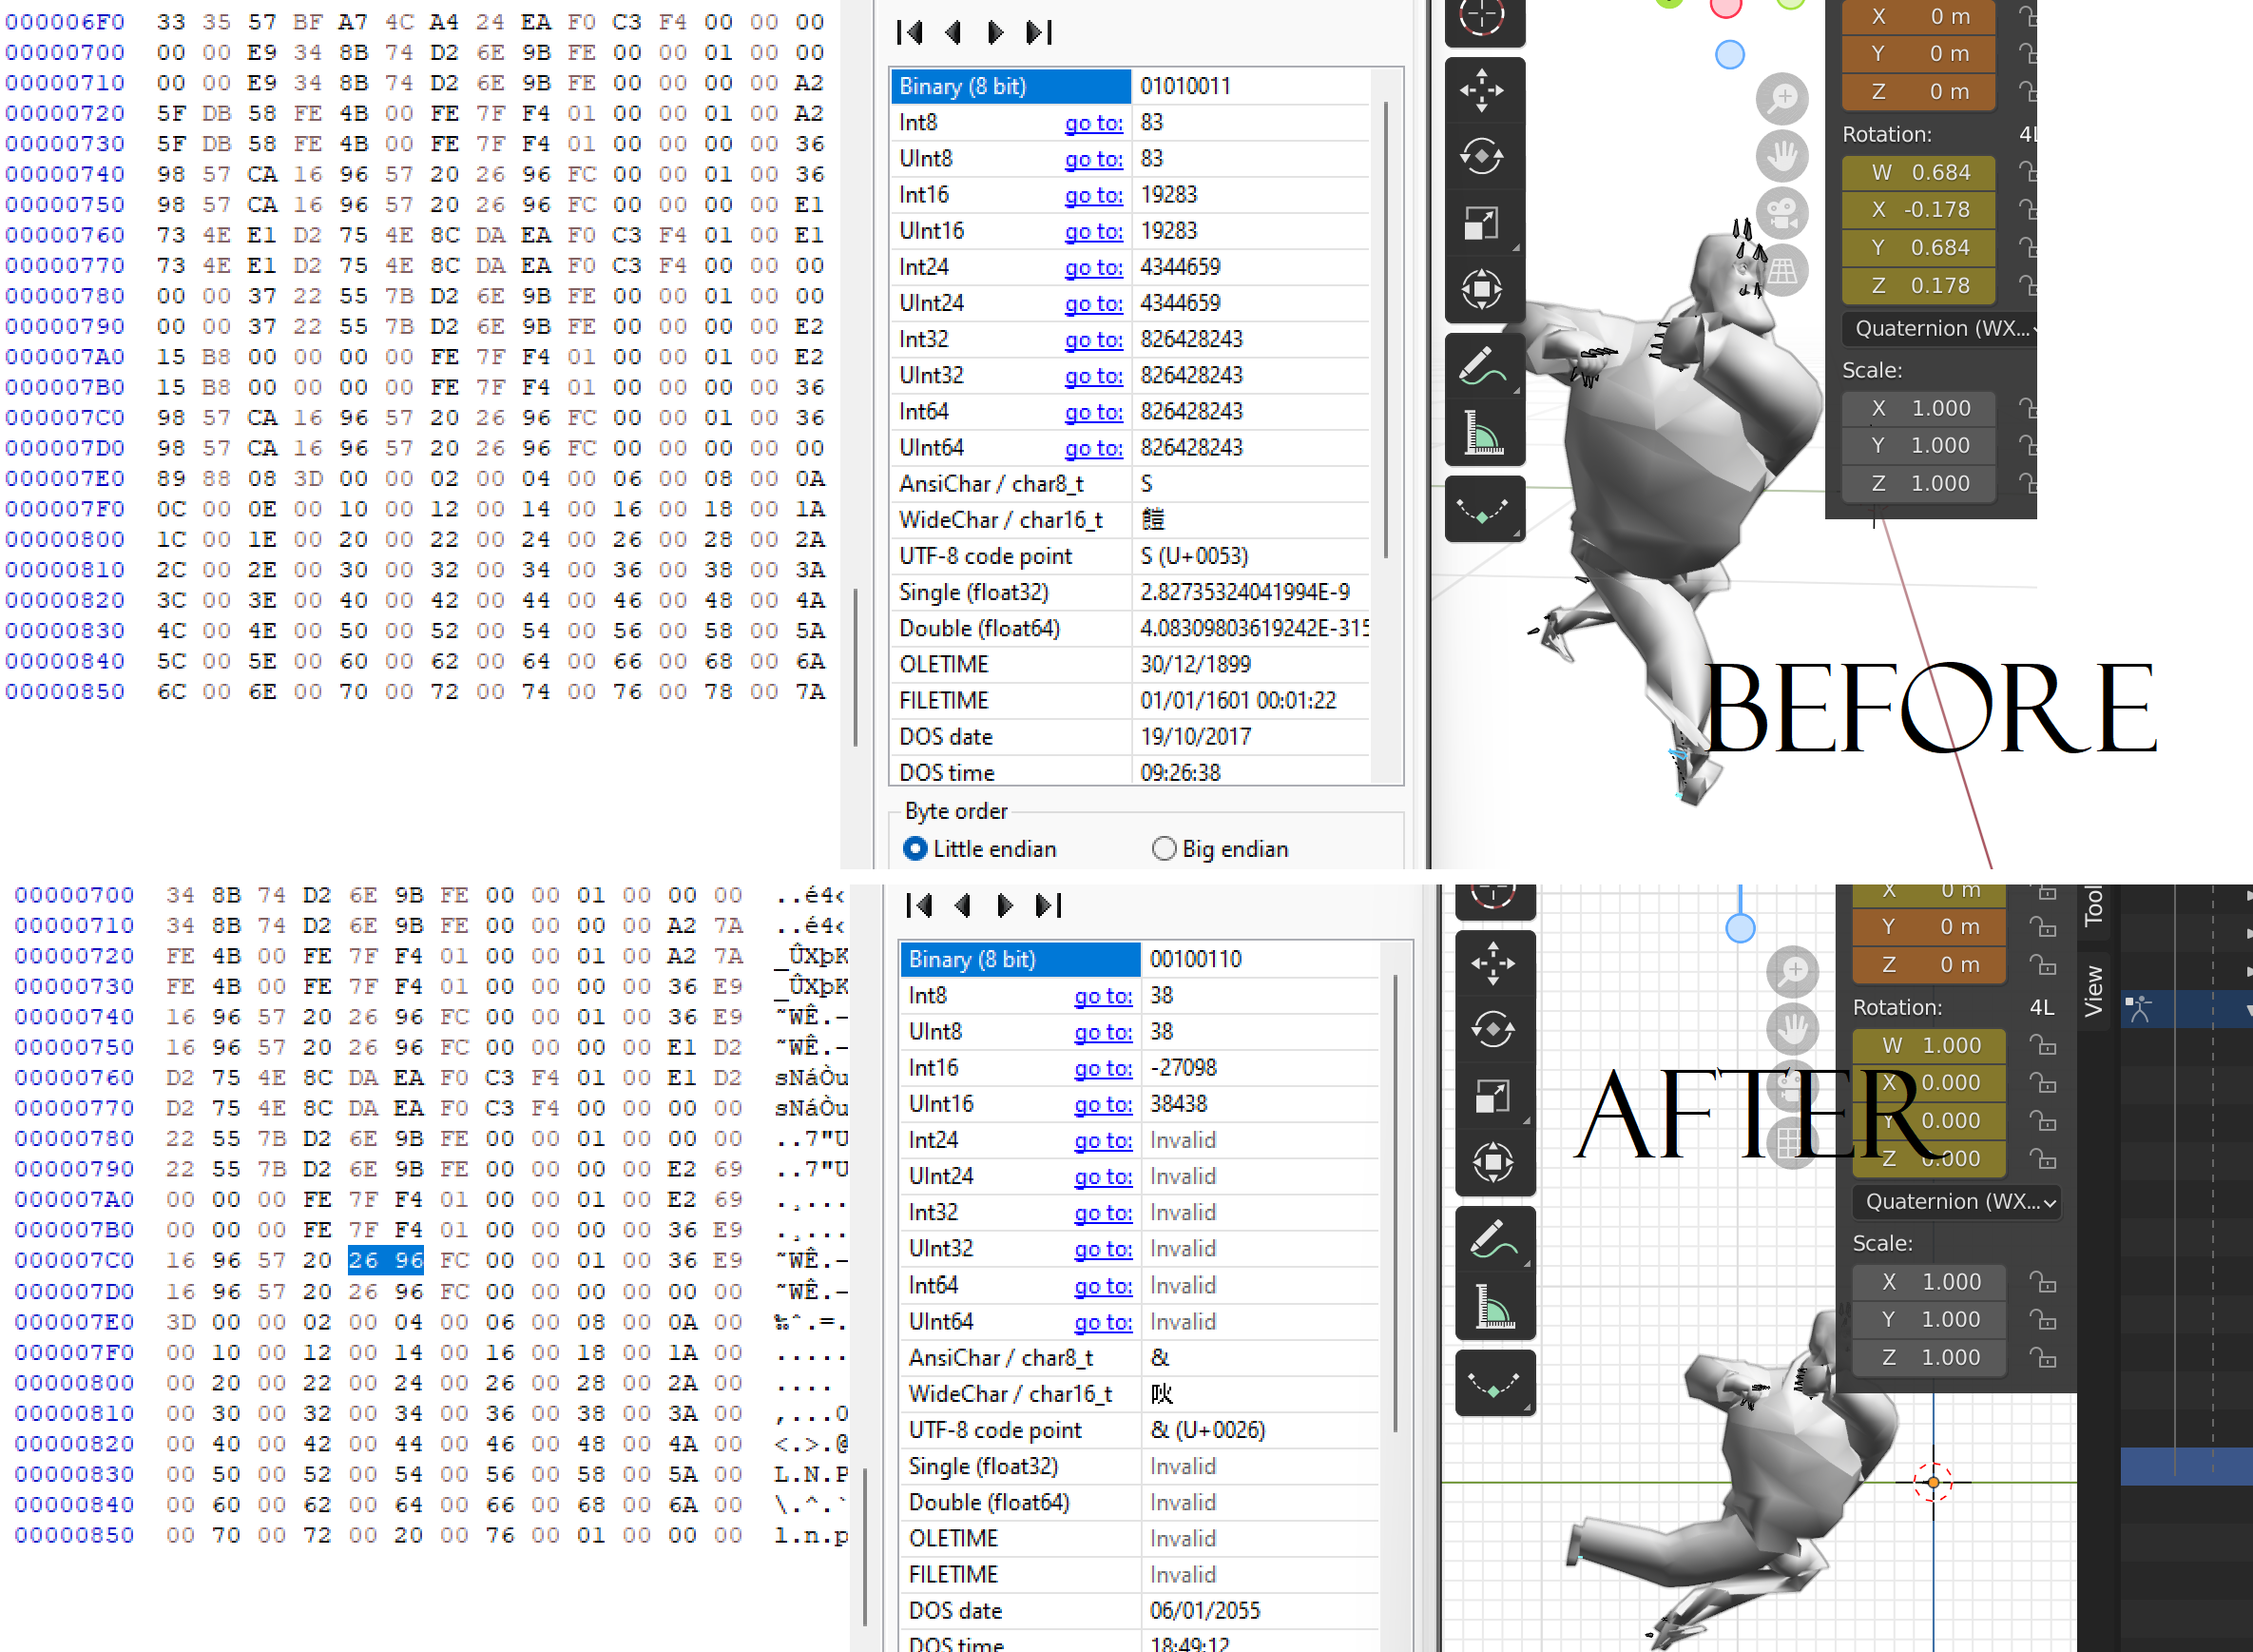
Task: Select the Breakdowner pose tool in the BEFORE view
Action: point(1483,509)
